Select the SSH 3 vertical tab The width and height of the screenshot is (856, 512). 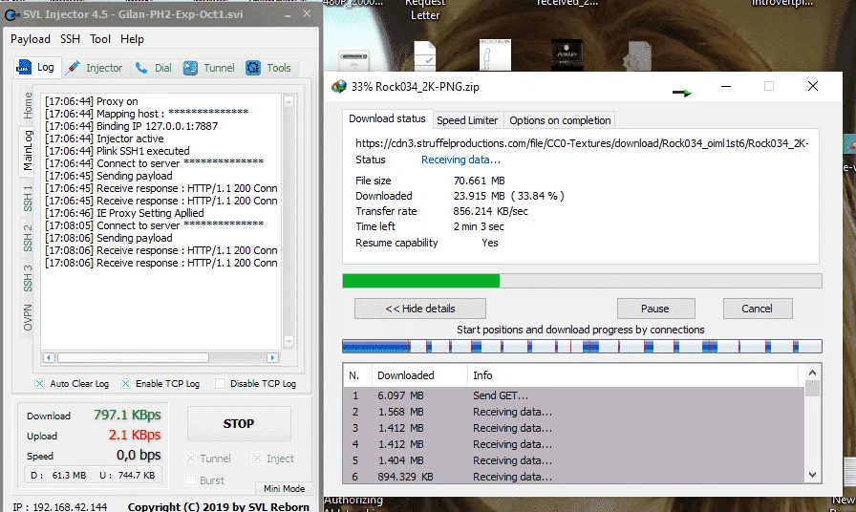(x=28, y=278)
